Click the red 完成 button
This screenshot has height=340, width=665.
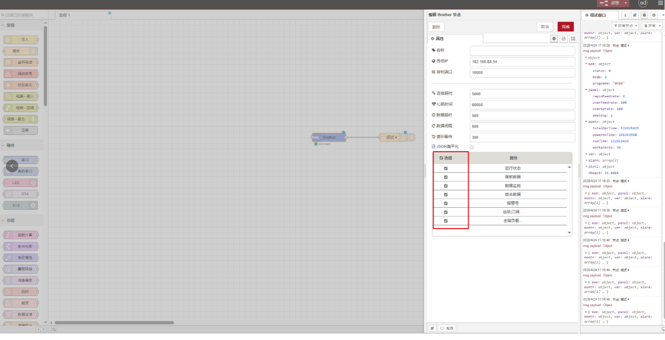pos(566,27)
